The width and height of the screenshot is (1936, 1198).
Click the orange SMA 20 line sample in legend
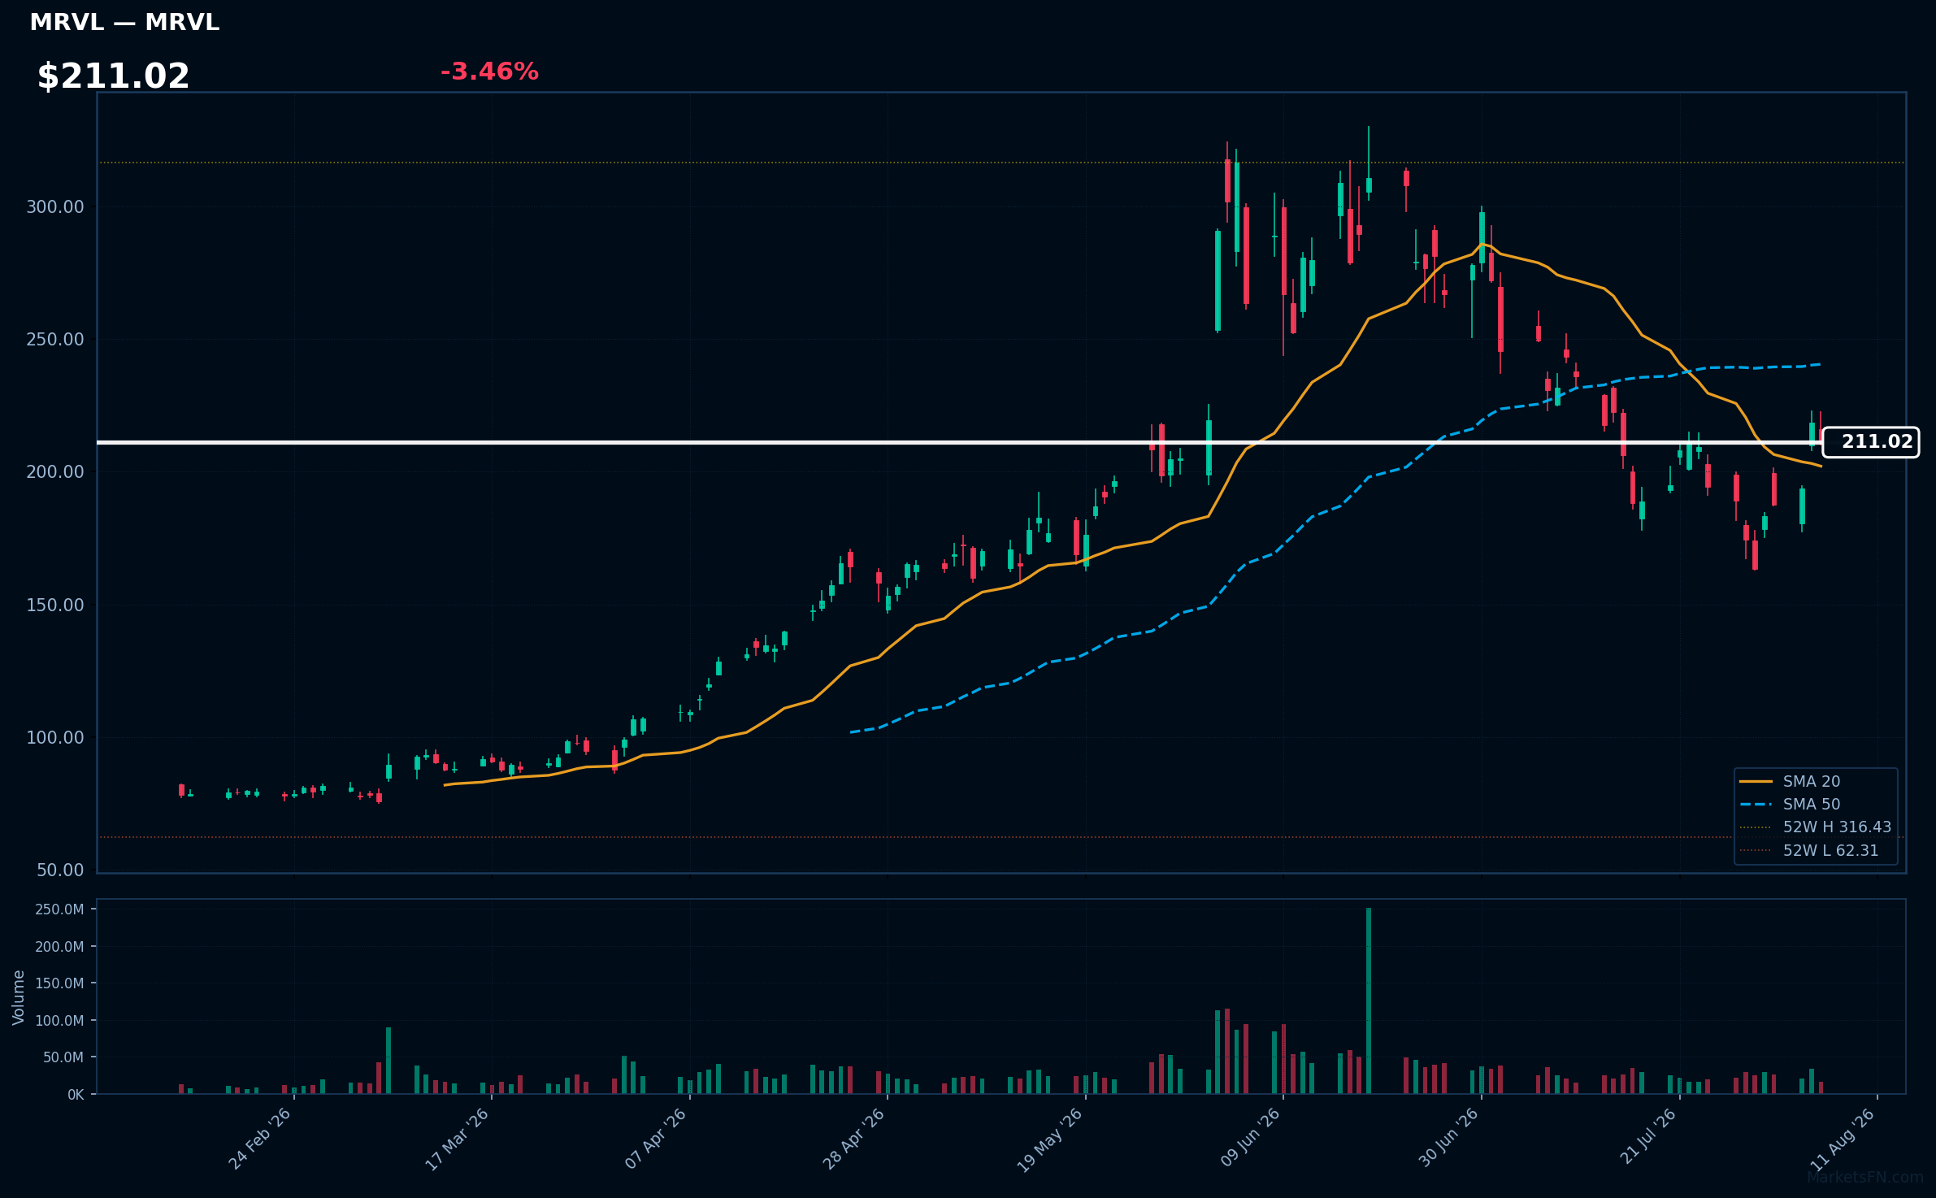pos(1756,781)
